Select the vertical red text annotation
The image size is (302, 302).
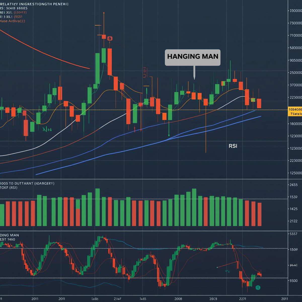coord(144,72)
